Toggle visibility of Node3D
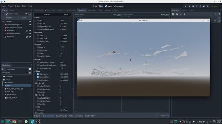The height and width of the screenshot is (124, 222). point(30,22)
